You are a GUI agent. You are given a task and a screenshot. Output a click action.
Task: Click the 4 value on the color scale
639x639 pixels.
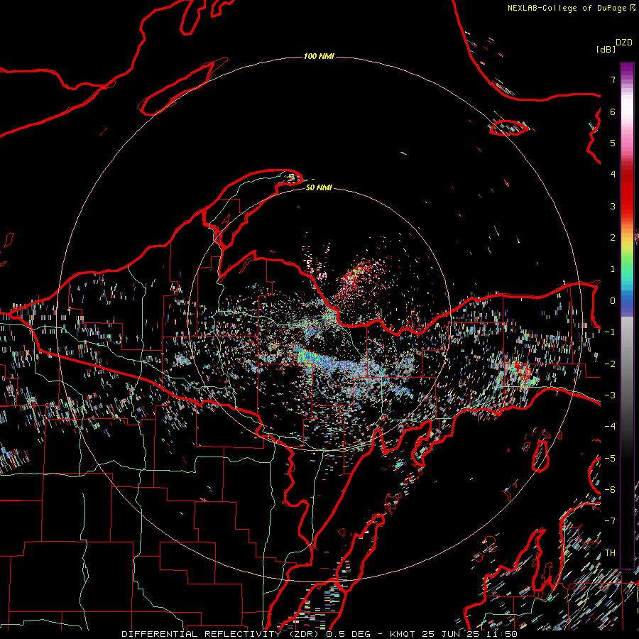point(613,175)
